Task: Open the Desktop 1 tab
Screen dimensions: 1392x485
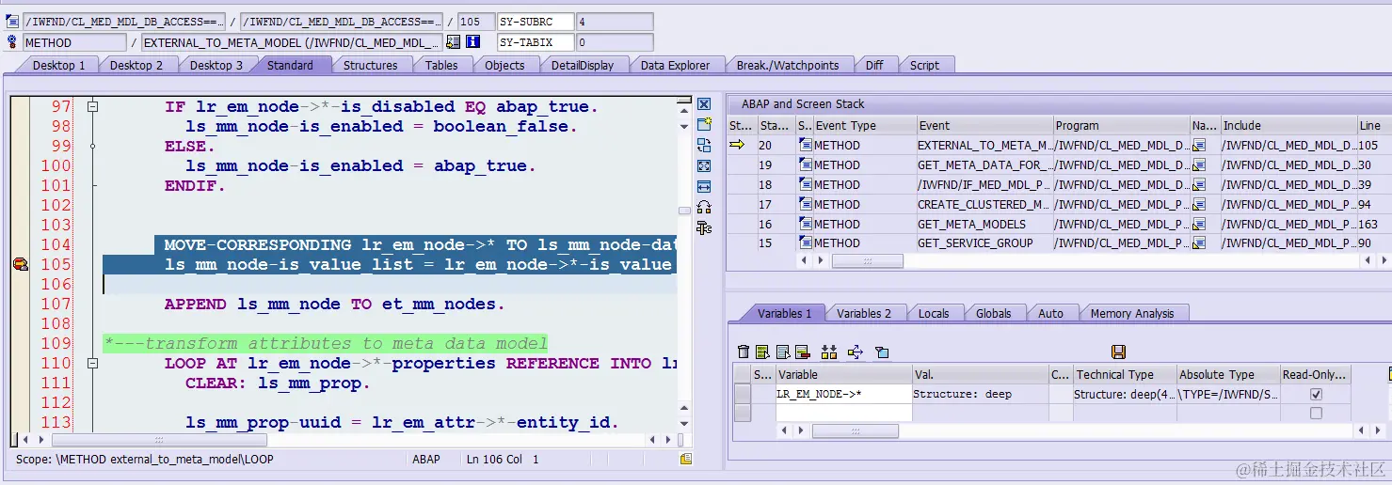Action: tap(58, 65)
